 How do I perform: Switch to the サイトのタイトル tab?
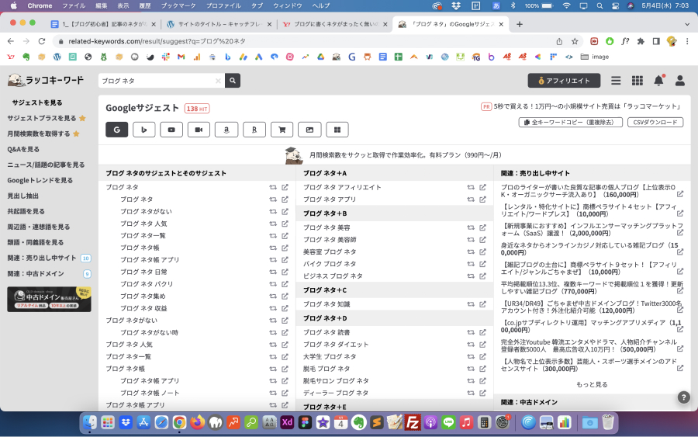click(219, 24)
